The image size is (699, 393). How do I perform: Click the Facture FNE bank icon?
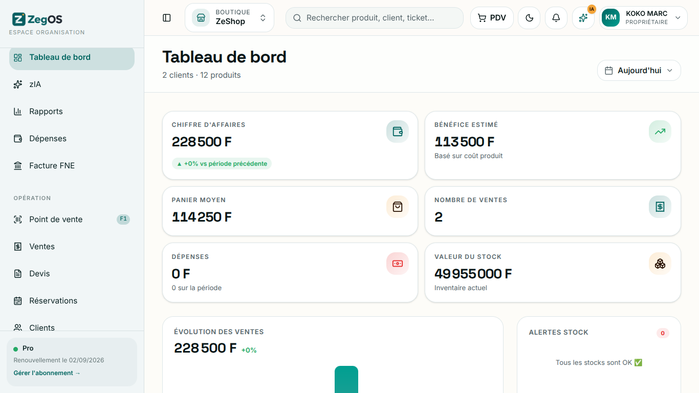point(18,166)
